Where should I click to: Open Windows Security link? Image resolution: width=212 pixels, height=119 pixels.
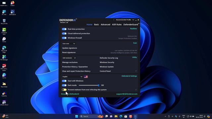click(107, 62)
